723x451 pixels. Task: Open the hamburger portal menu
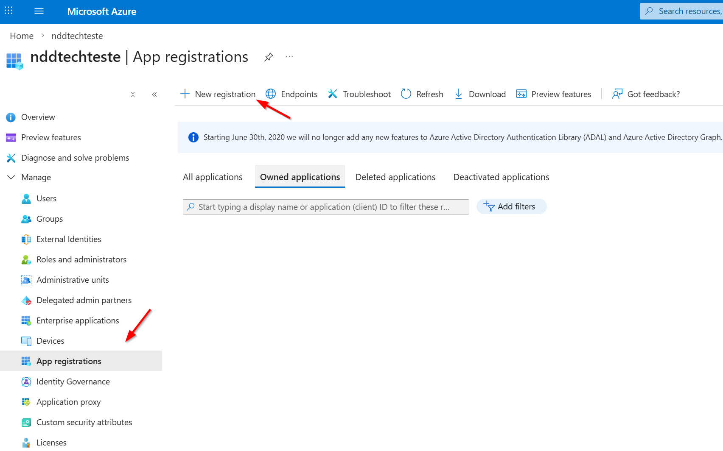tap(39, 11)
